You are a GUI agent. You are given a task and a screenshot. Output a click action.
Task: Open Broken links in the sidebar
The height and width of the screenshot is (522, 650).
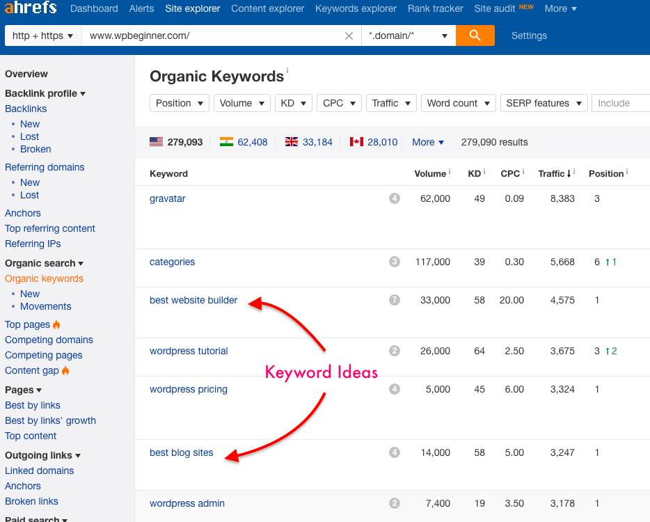[x=31, y=501]
